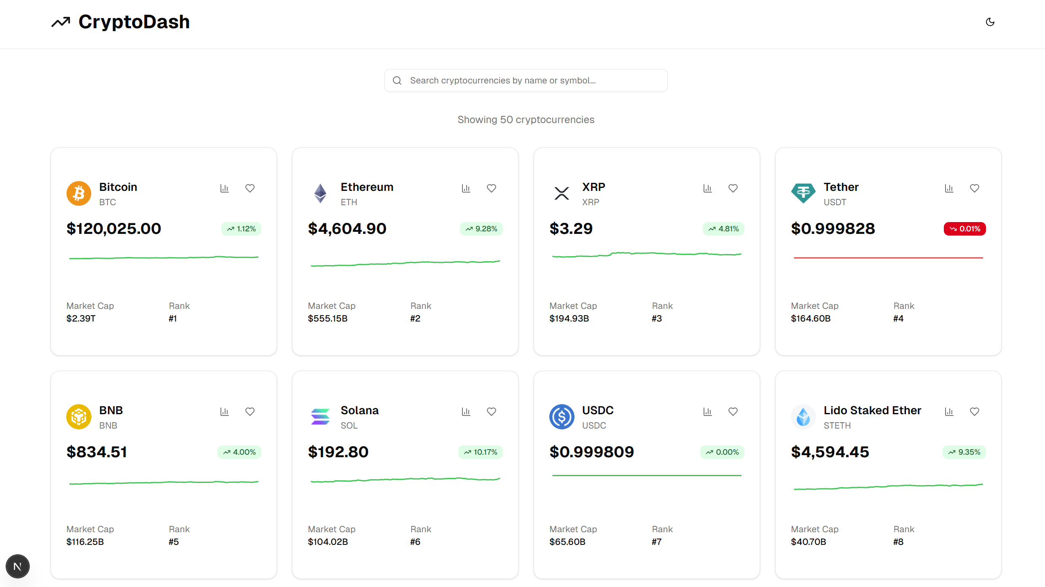Image resolution: width=1045 pixels, height=587 pixels.
Task: Click the USDC price $0.999809
Action: pyautogui.click(x=592, y=452)
